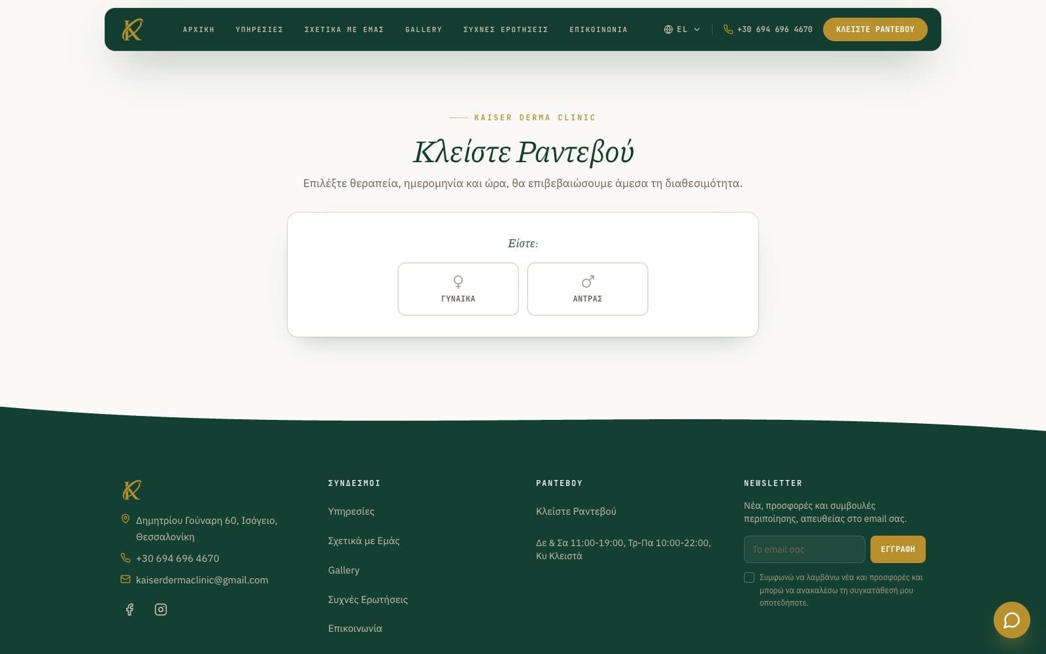Tick the newsletter consent checkbox
The image size is (1046, 654).
(x=749, y=577)
